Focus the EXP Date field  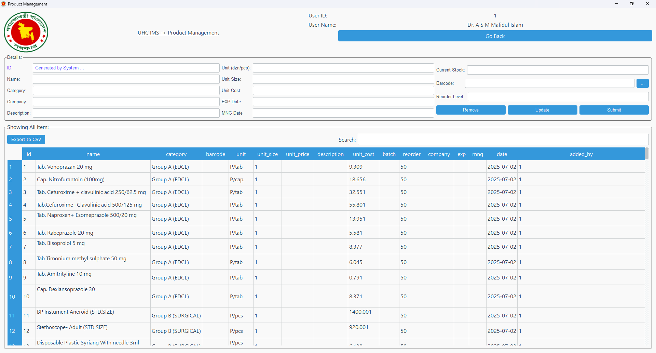343,102
